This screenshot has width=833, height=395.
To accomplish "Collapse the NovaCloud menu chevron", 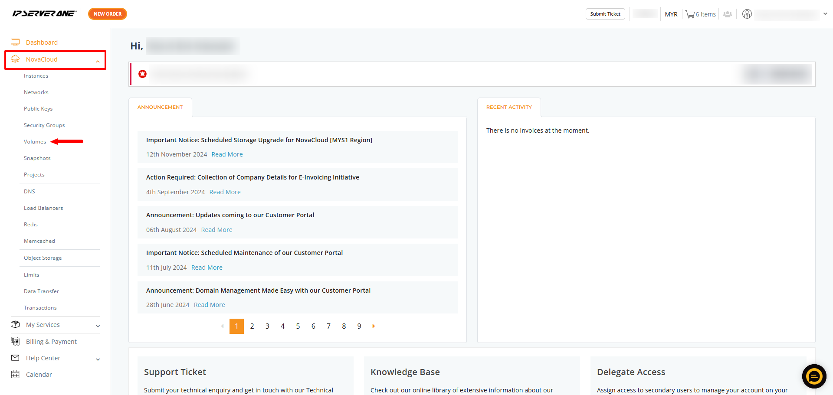I will [98, 62].
